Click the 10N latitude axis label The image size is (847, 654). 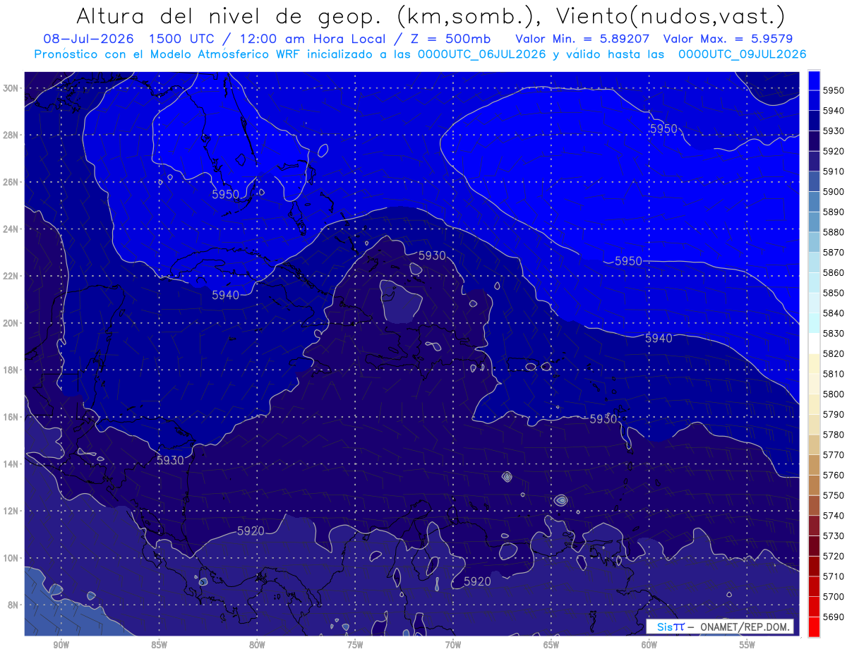coord(11,558)
